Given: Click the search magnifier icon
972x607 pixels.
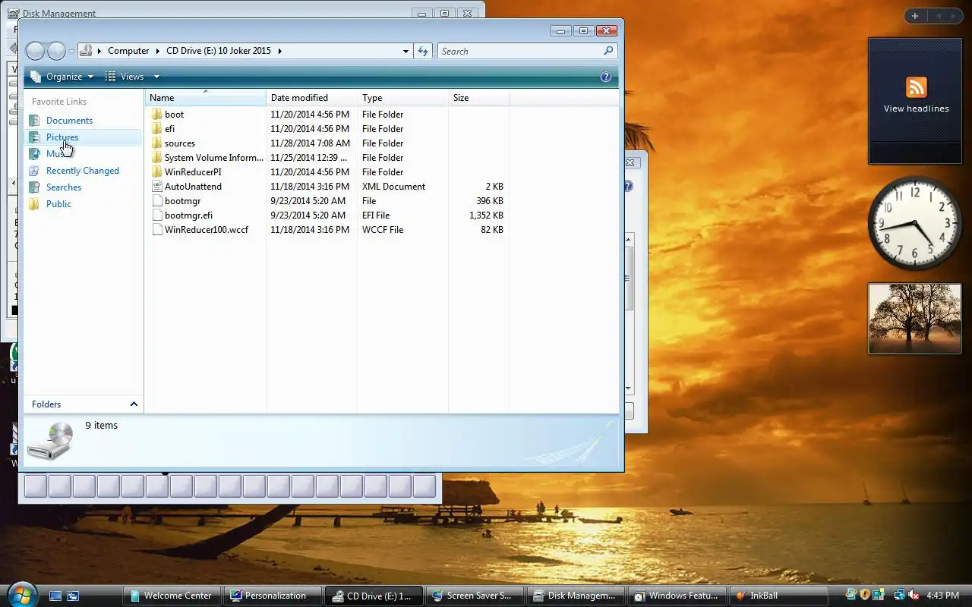Looking at the screenshot, I should click(608, 51).
